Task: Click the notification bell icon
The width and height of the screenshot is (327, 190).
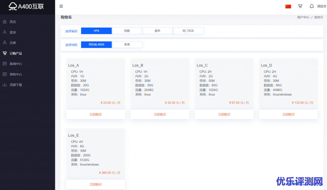Action: point(311,6)
